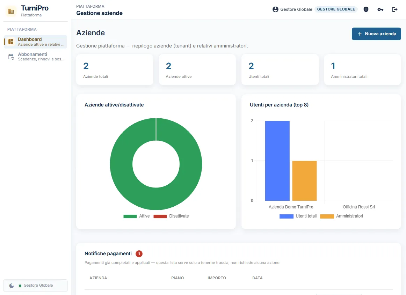Click the red notification count badge
Image resolution: width=406 pixels, height=295 pixels.
click(x=139, y=253)
